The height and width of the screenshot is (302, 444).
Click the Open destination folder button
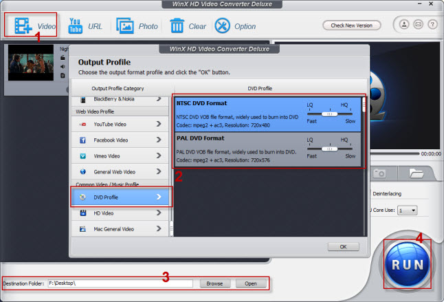tap(251, 283)
